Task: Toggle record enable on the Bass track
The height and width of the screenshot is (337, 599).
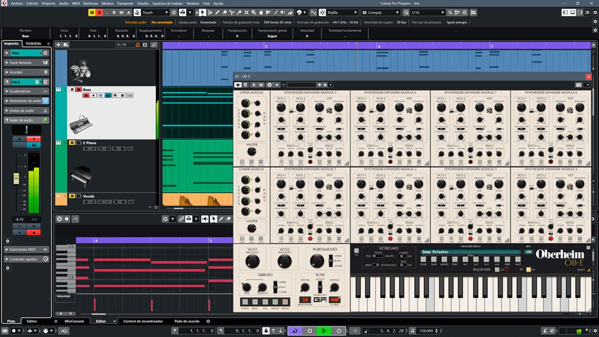Action: 86,95
